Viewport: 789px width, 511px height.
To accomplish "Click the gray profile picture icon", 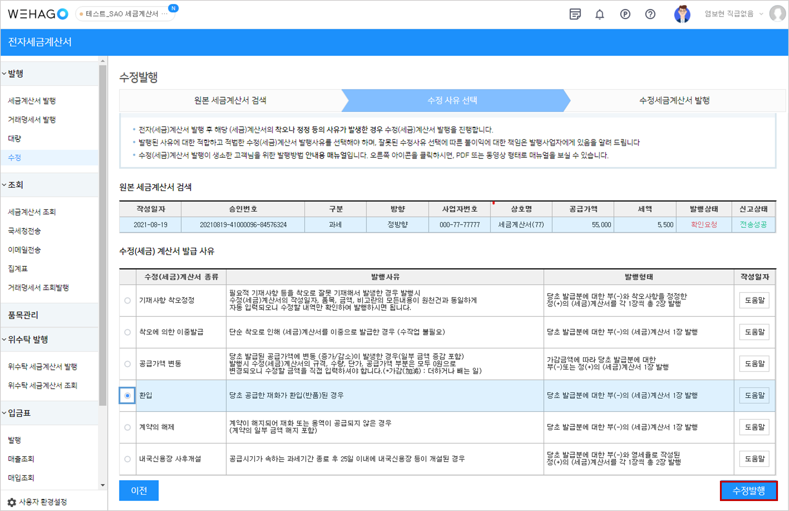I will click(x=777, y=14).
